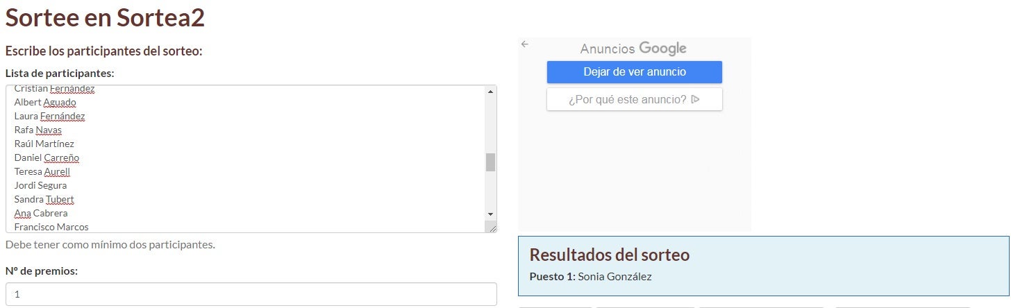Click the AdChoices triangle icon
The image size is (1011, 308).
coord(695,99)
